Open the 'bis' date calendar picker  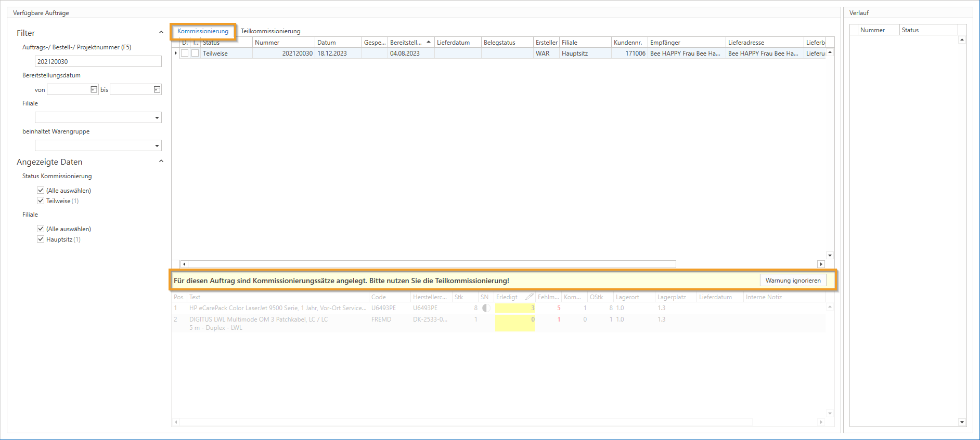click(x=157, y=89)
